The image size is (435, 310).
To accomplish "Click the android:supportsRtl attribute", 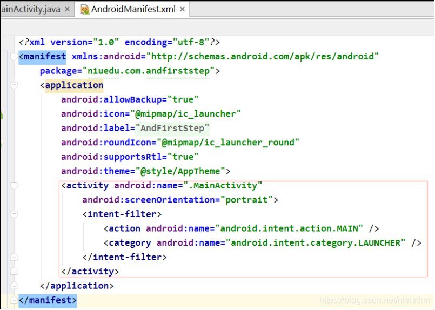I will point(111,157).
